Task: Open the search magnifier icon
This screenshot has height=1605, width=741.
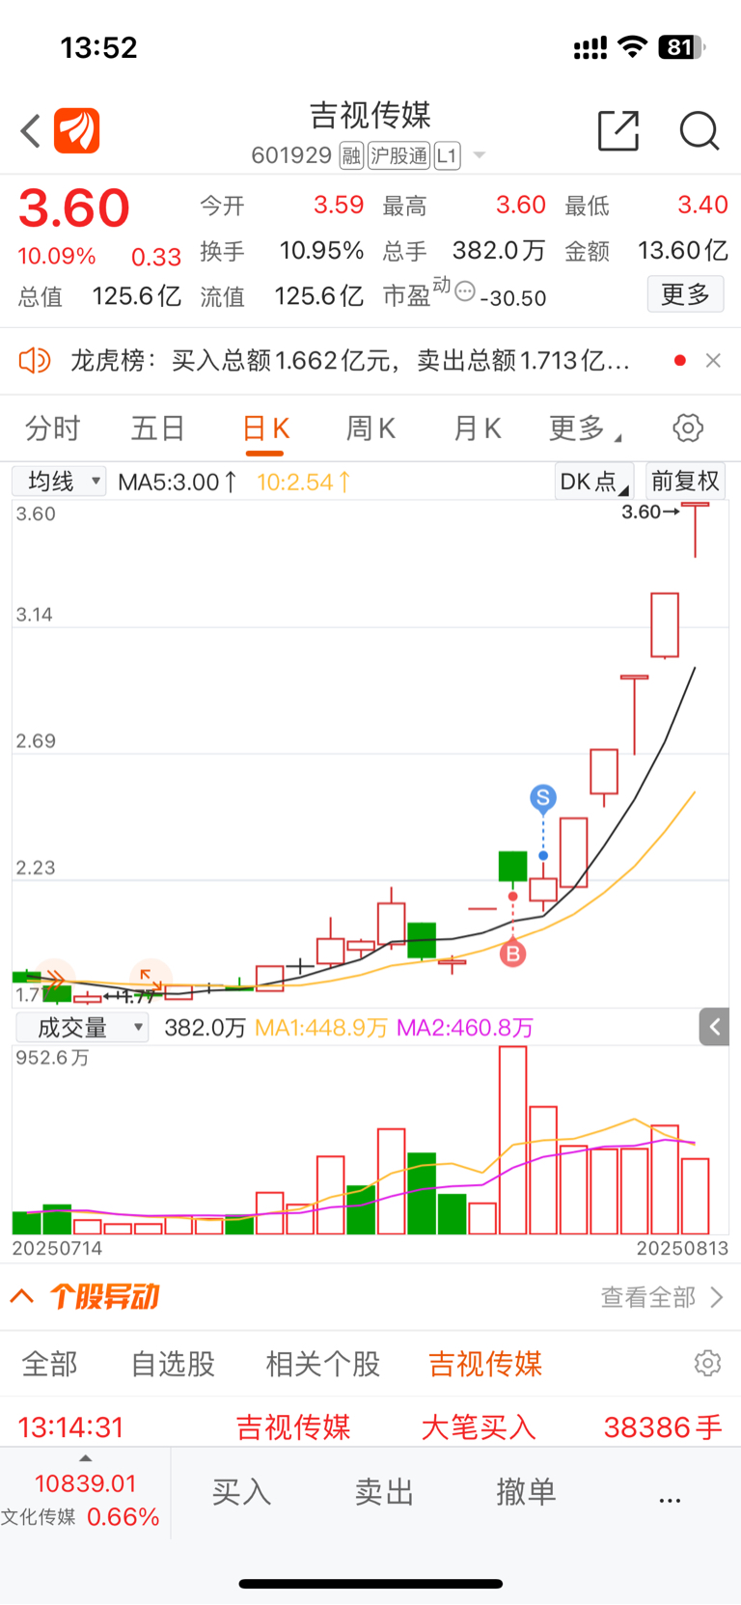Action: pos(700,130)
